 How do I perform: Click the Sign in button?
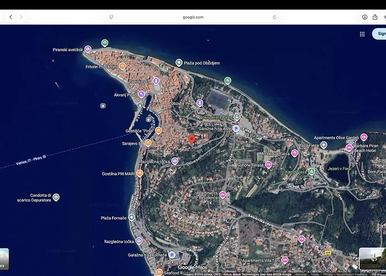pos(379,34)
